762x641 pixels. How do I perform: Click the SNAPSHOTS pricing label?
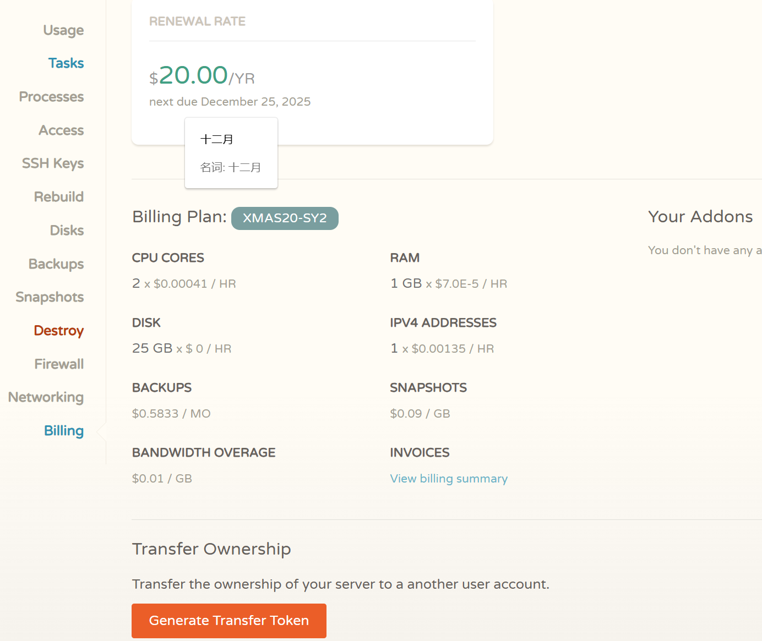pos(428,388)
